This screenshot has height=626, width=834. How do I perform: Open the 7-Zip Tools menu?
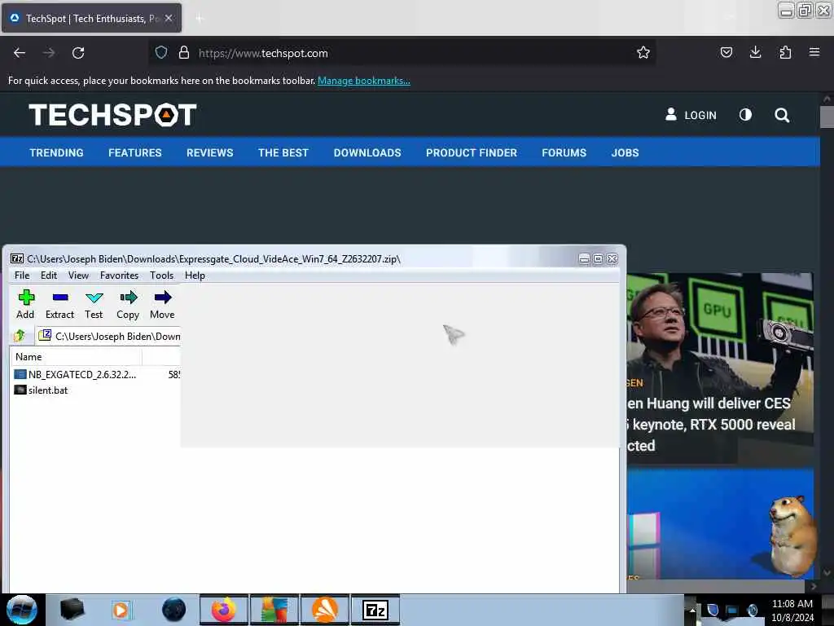(162, 276)
